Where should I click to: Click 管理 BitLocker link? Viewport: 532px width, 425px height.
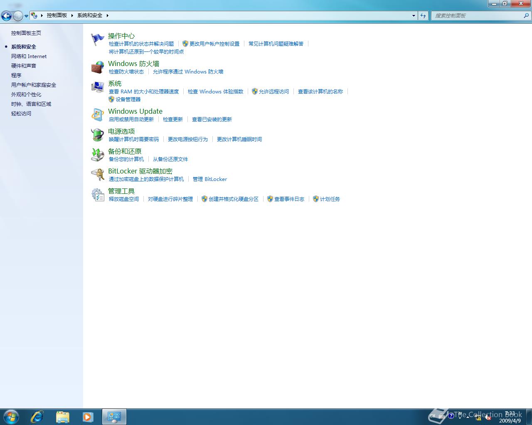pos(210,179)
